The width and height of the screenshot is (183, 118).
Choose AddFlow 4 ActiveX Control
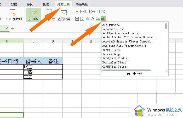coord(122,33)
